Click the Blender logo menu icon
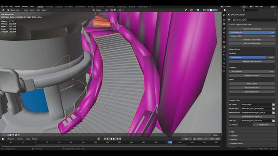The width and height of the screenshot is (278, 156). coord(2,6)
